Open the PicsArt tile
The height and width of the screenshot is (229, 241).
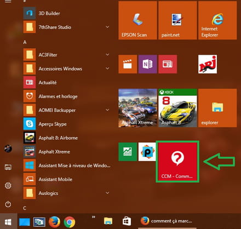click(x=147, y=152)
